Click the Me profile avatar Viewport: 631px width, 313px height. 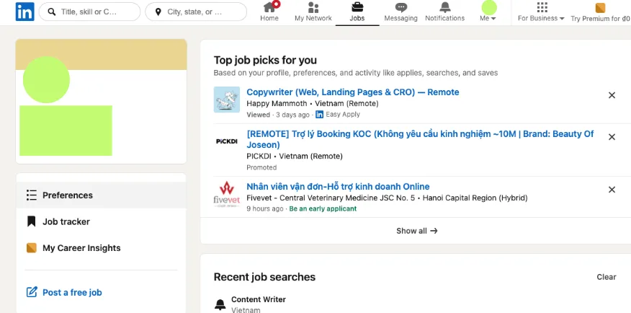tap(489, 7)
